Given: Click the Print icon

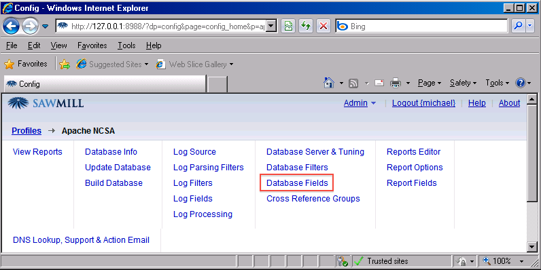Looking at the screenshot, I should pyautogui.click(x=396, y=83).
